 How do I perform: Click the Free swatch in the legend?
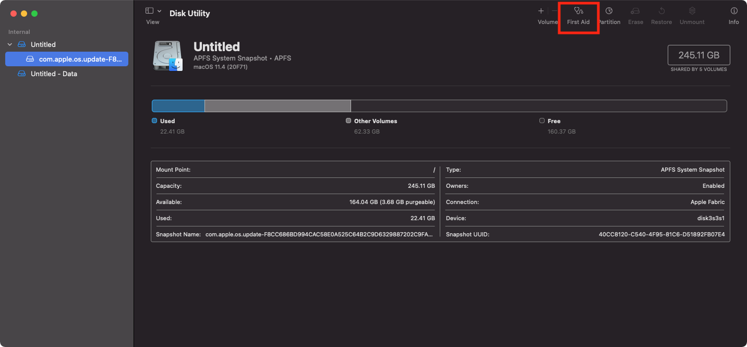(x=542, y=121)
